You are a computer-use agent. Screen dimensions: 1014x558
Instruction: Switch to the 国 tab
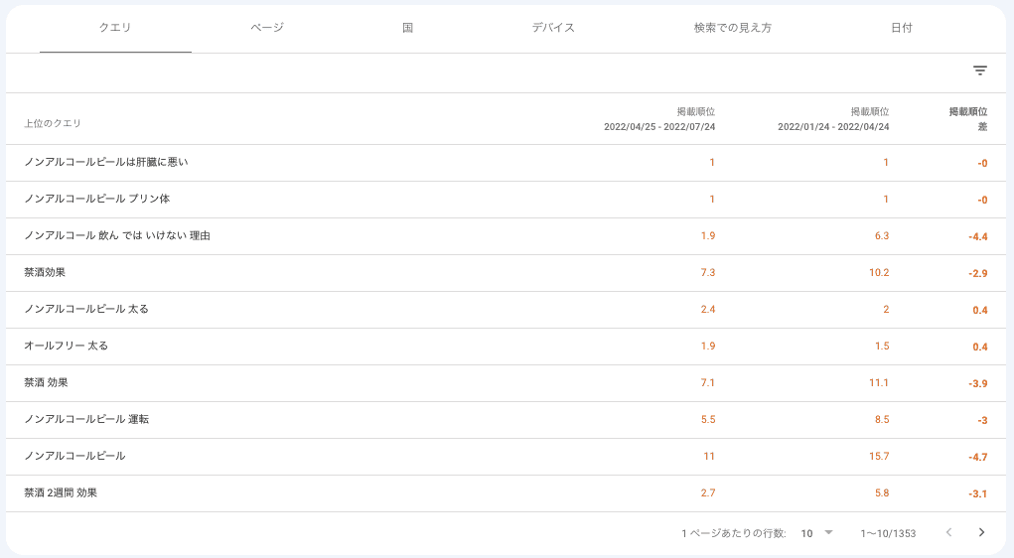click(407, 28)
